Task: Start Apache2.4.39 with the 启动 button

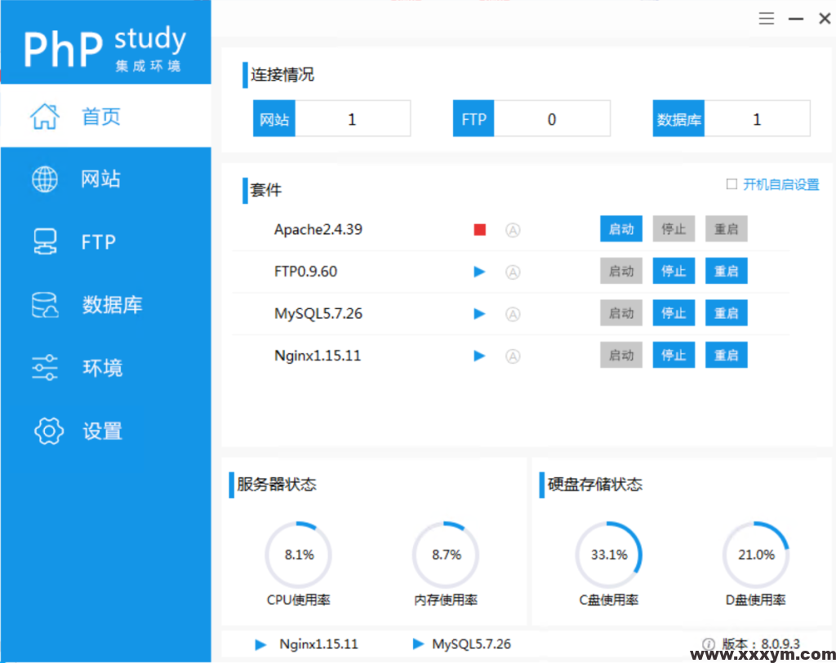Action: point(621,229)
